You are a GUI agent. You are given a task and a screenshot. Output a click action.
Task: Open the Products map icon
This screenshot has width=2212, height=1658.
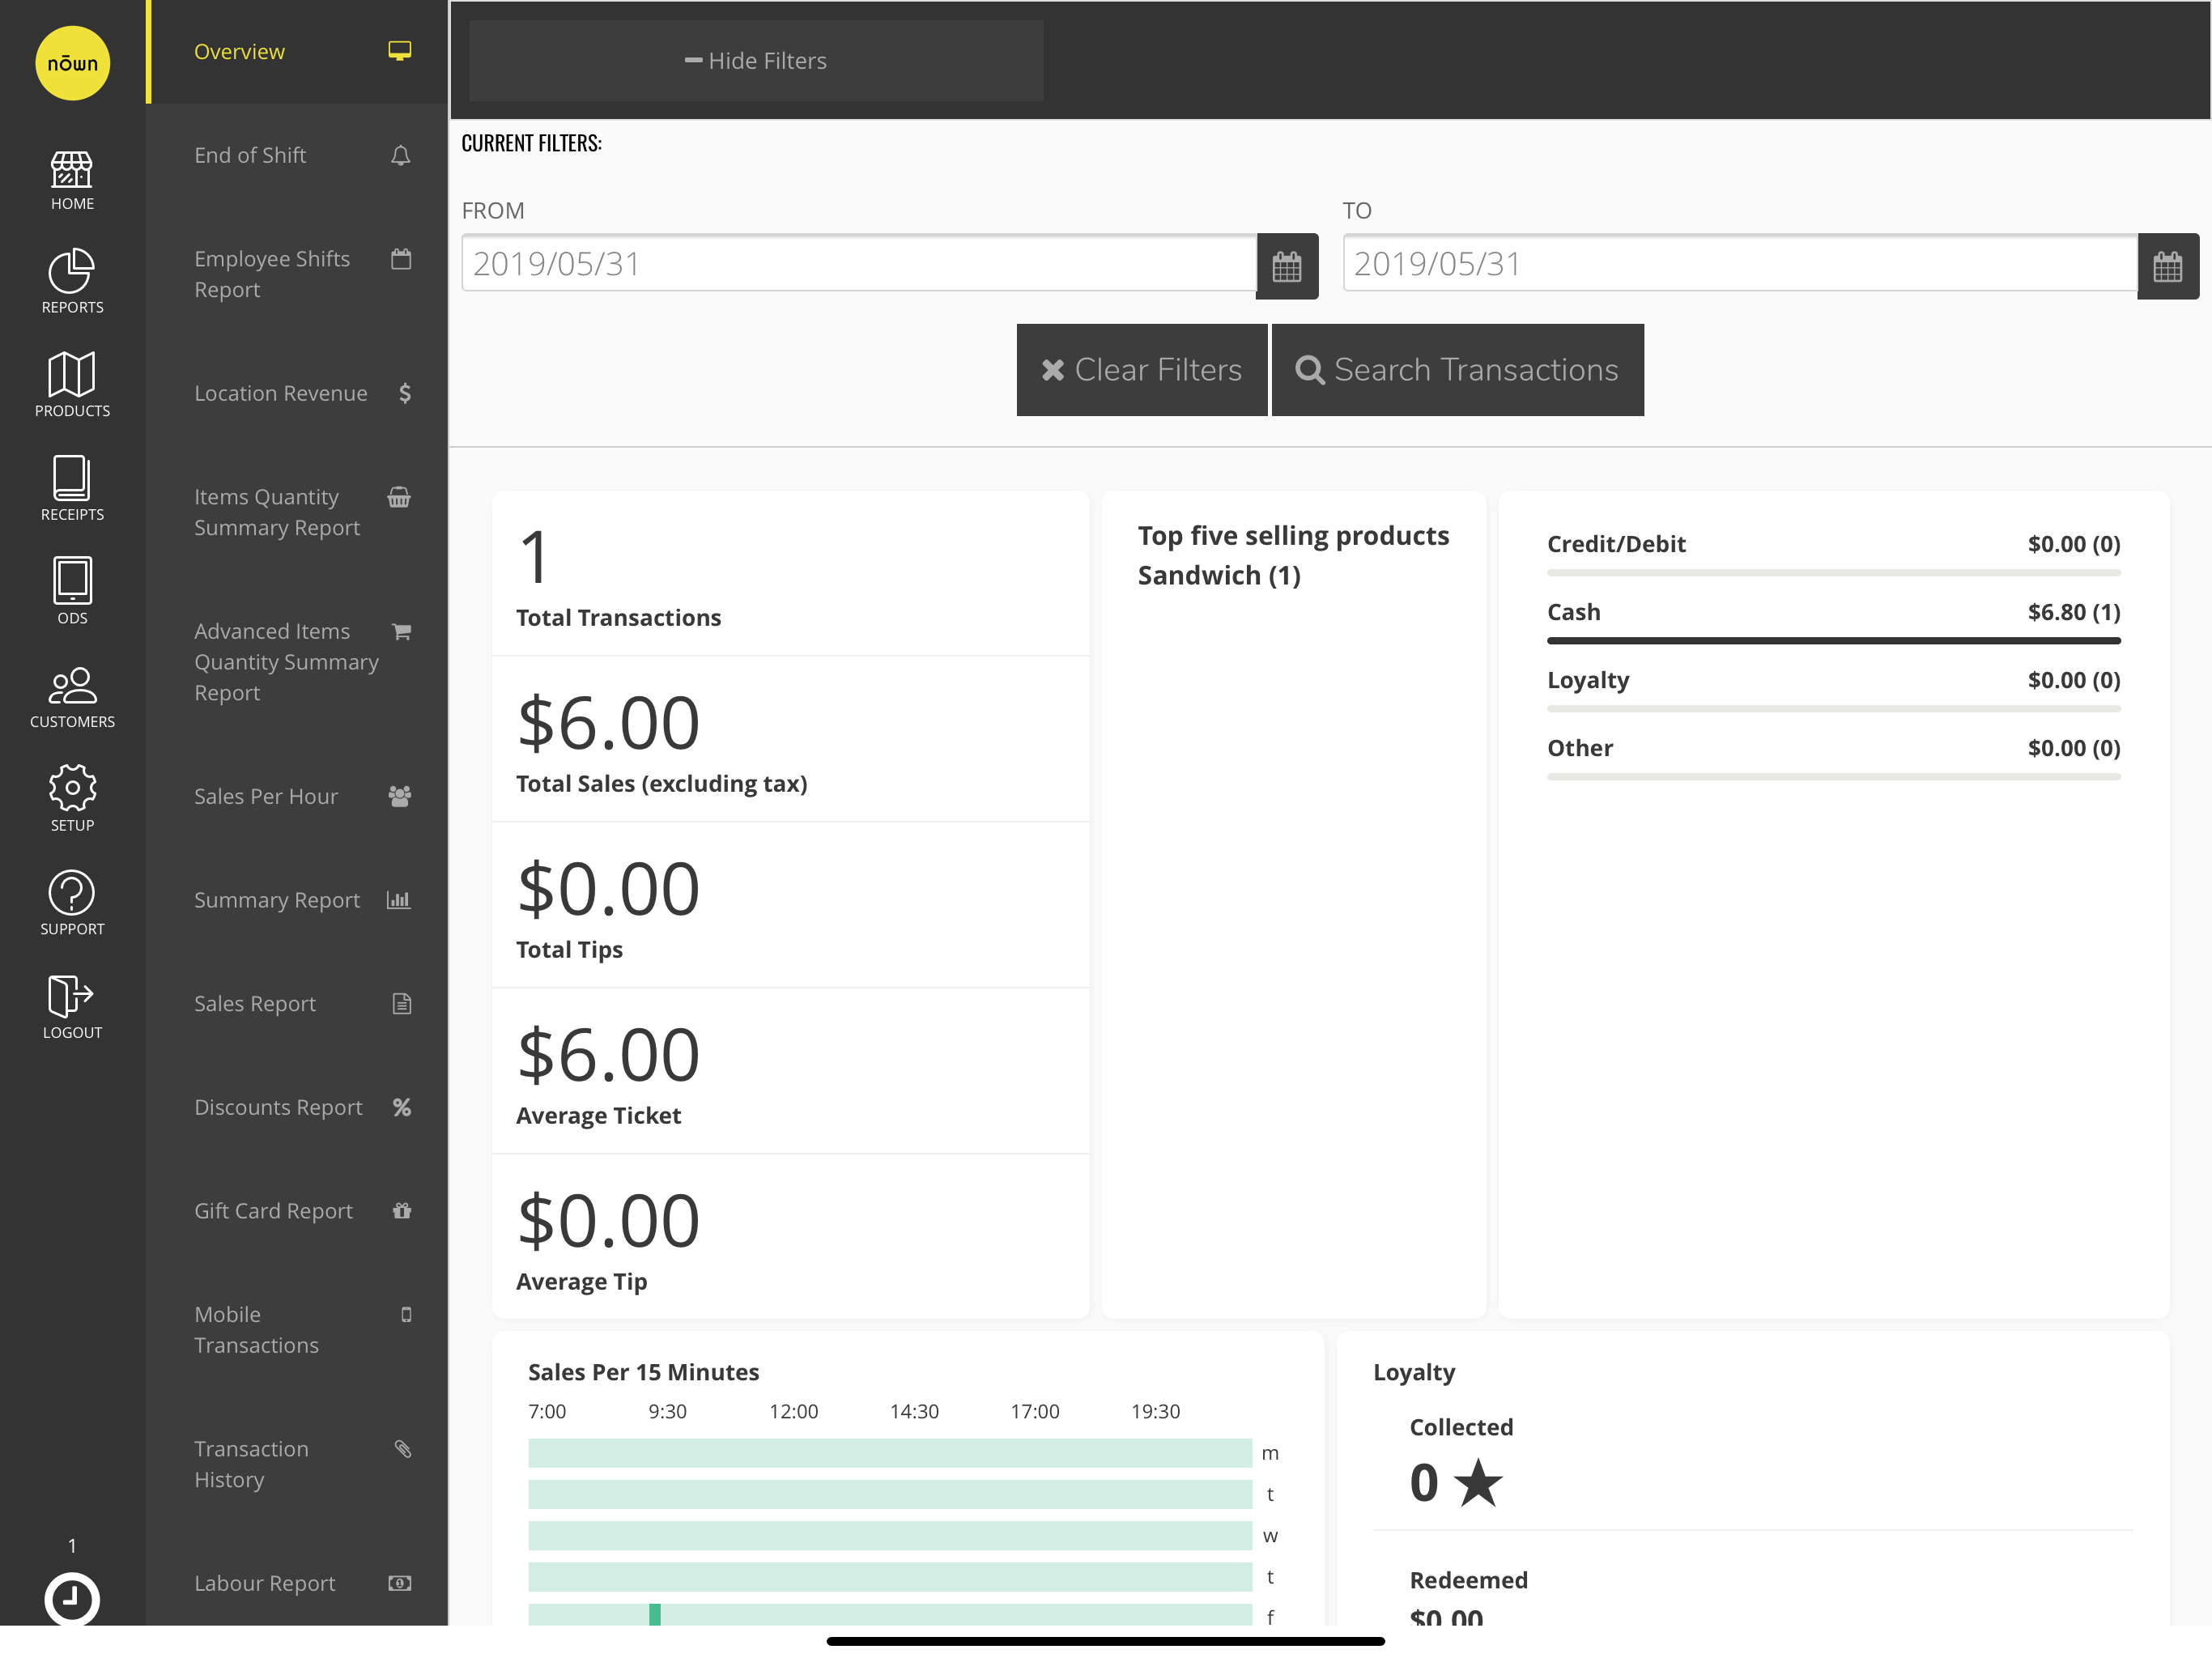[72, 374]
